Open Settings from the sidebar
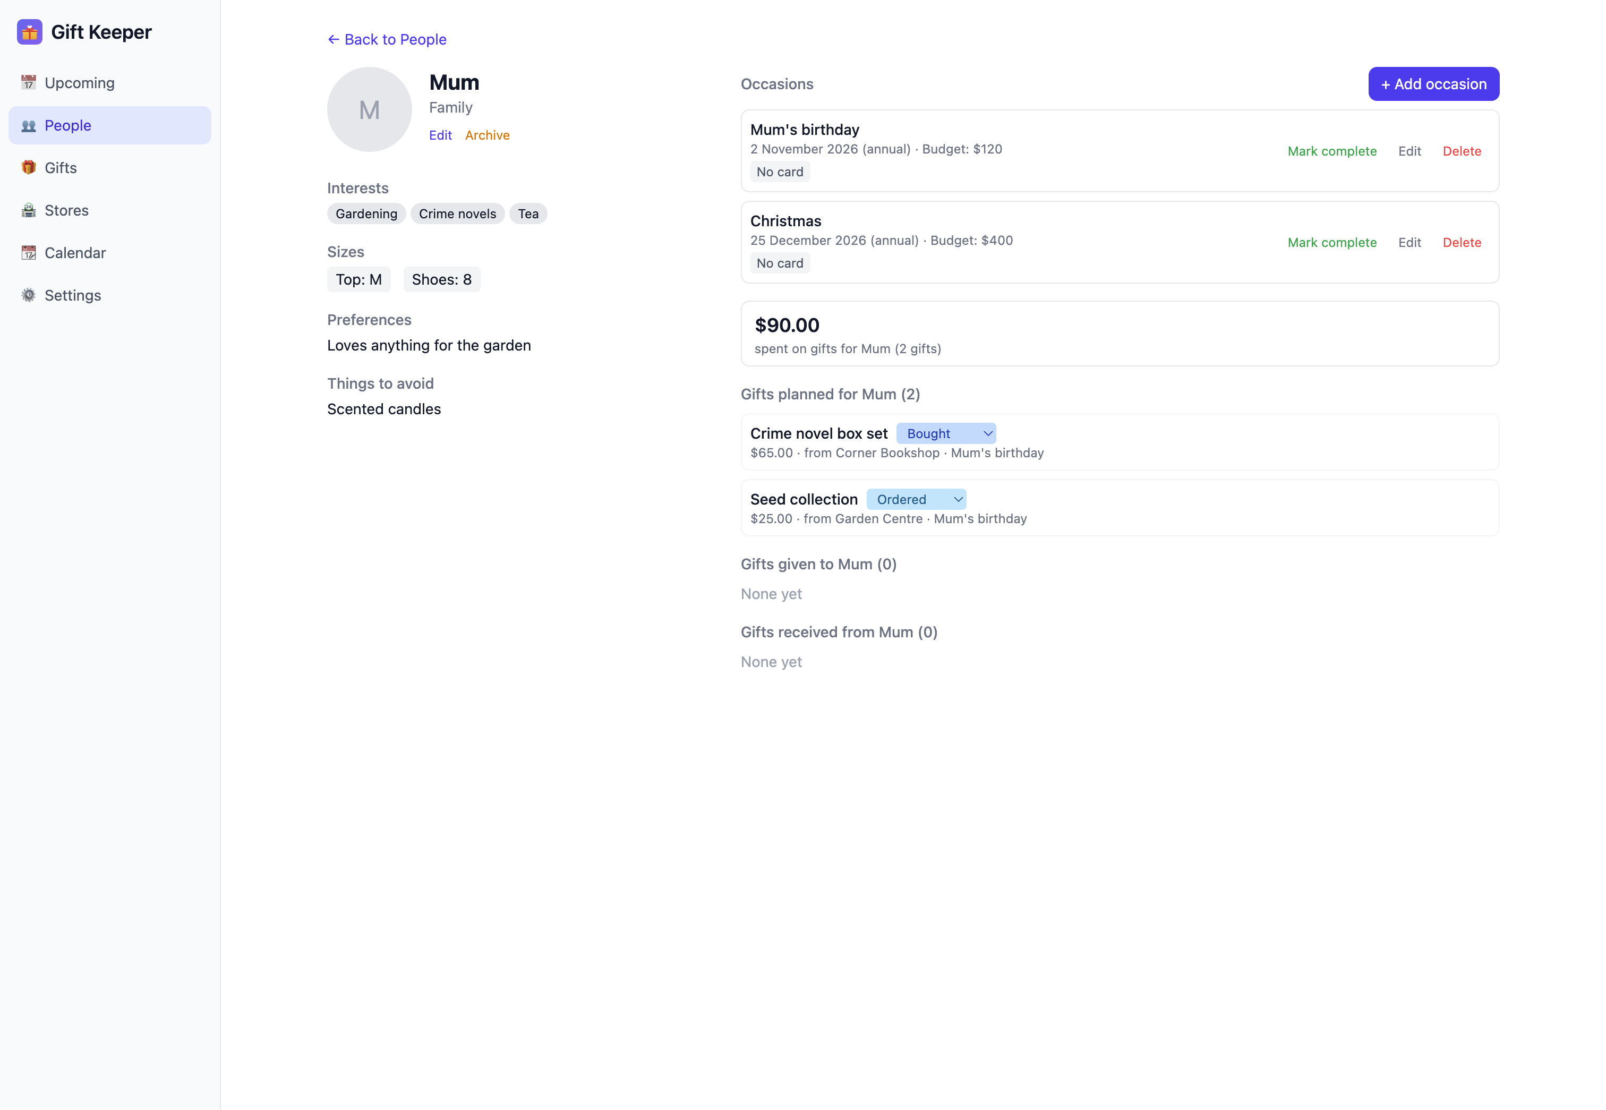 110,295
